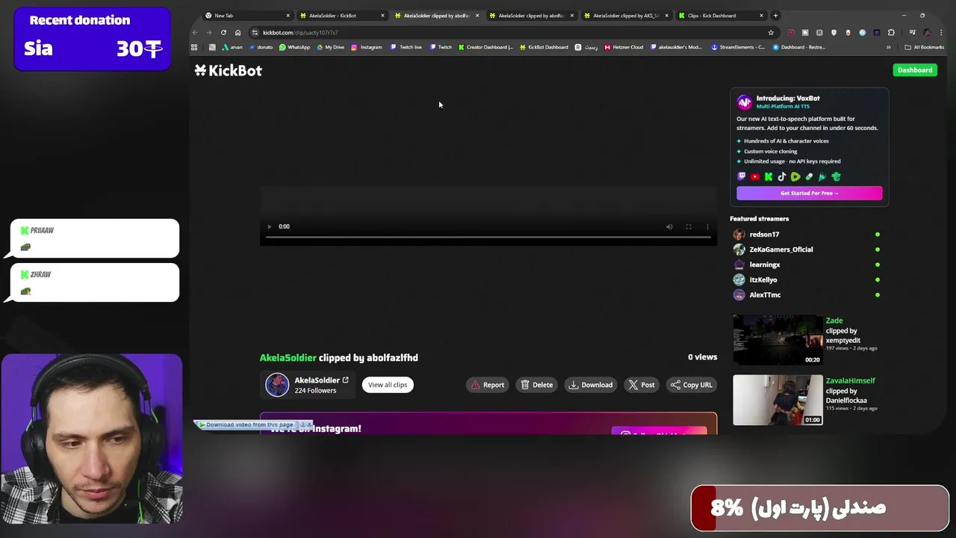Screen dimensions: 956x538
Task: Open the video player's three-dot options menu
Action: tap(707, 226)
